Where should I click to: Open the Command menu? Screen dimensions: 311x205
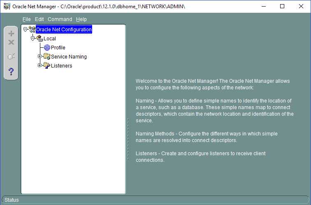60,19
